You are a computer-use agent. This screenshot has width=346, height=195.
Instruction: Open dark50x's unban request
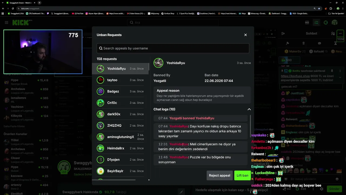[120, 114]
